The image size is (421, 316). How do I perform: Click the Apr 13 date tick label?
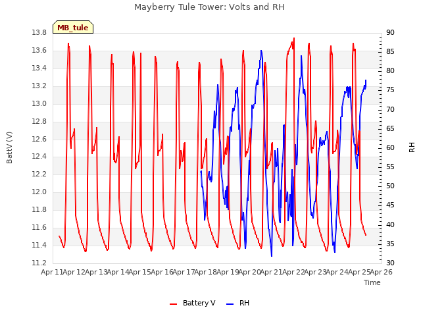96,272
